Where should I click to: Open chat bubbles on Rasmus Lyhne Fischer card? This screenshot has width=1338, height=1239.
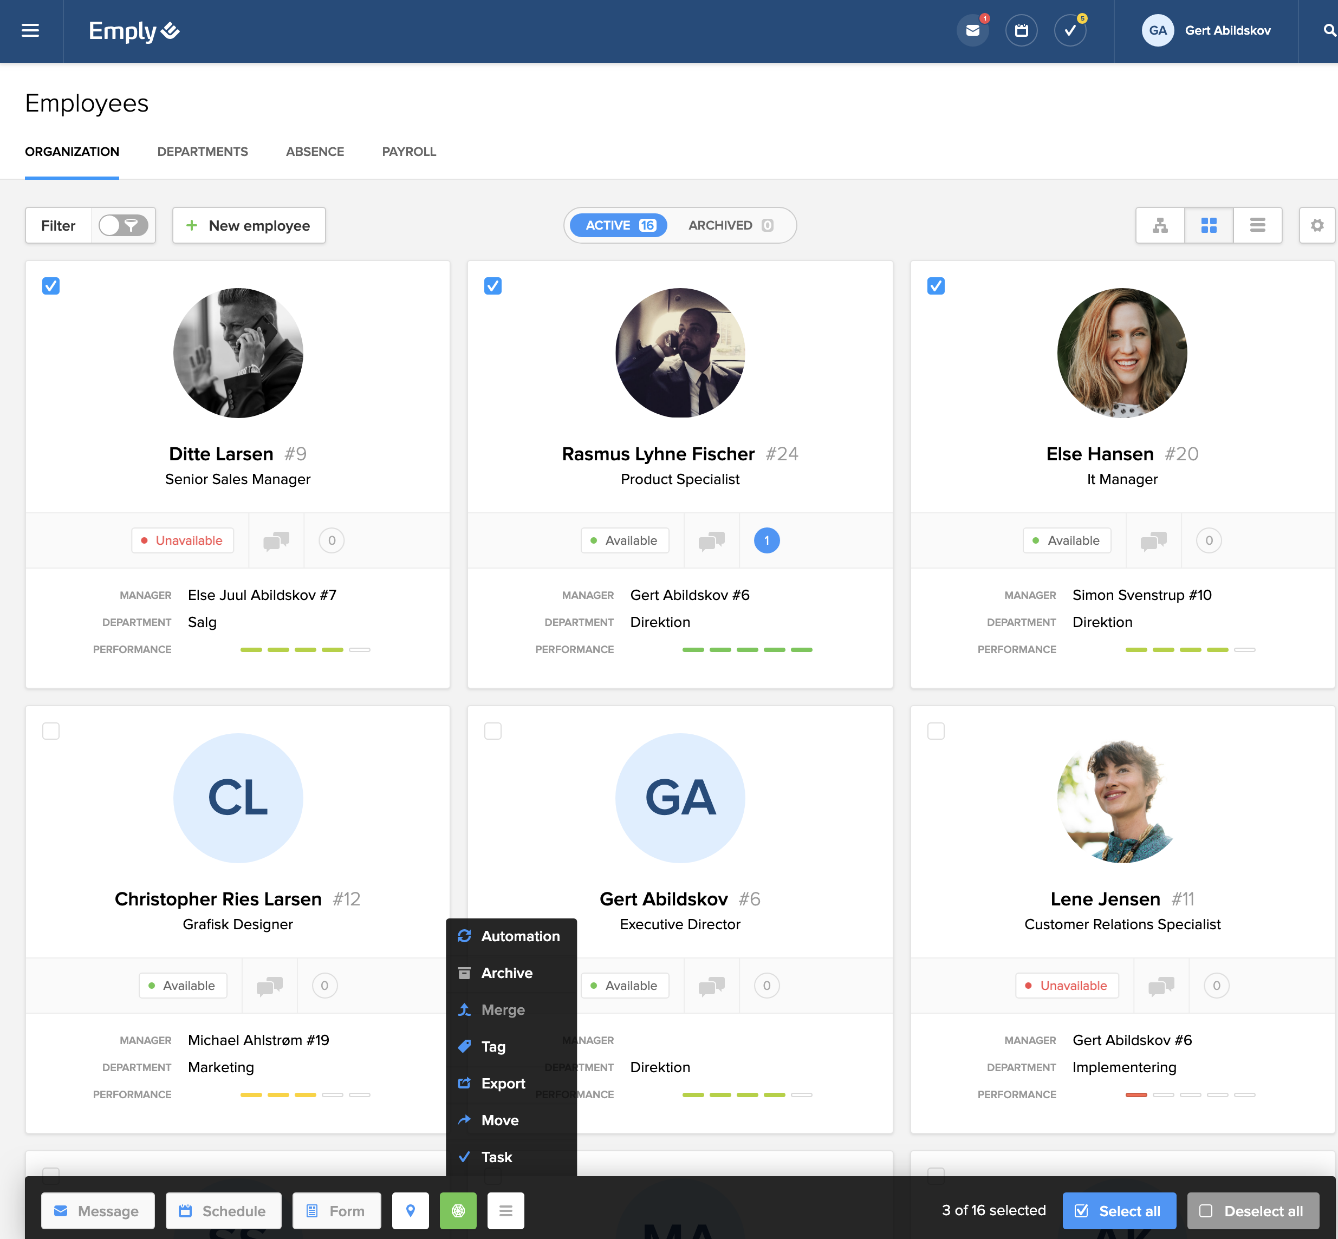click(712, 540)
